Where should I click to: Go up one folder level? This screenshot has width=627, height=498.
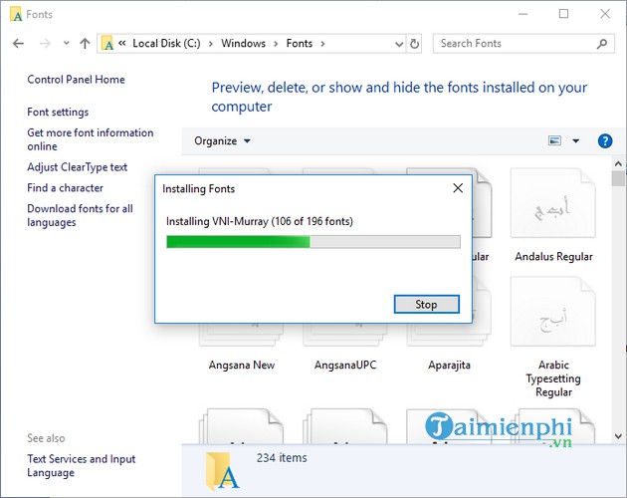[85, 43]
